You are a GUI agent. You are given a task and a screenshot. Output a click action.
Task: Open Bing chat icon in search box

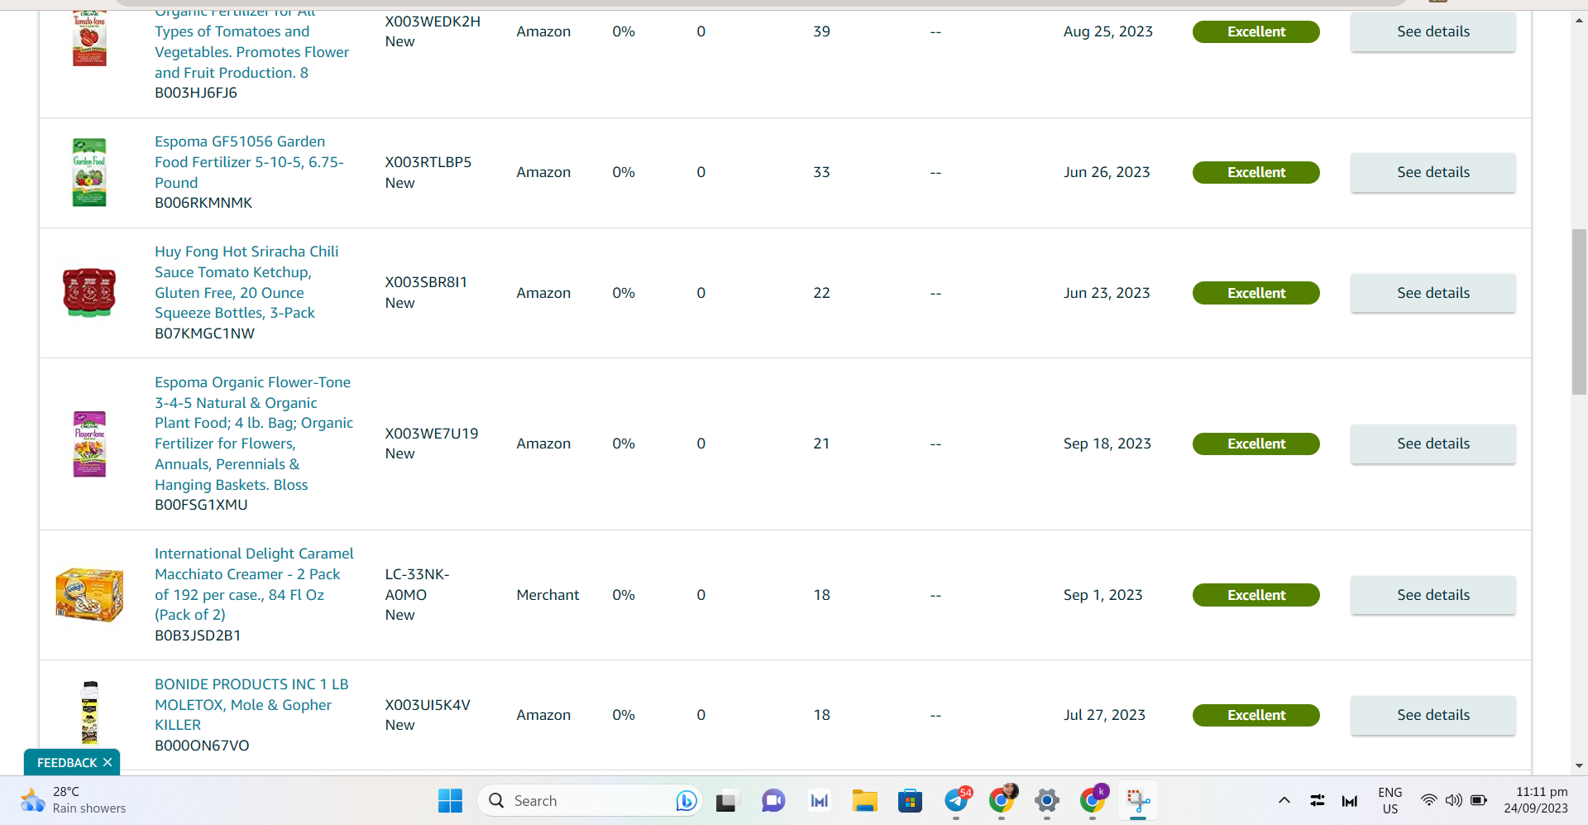(686, 800)
